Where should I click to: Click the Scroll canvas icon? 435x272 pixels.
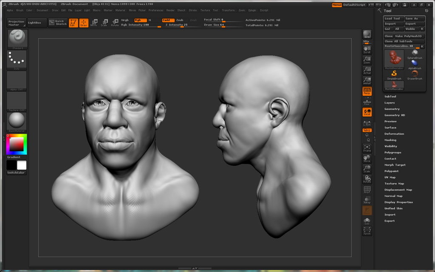pyautogui.click(x=367, y=49)
